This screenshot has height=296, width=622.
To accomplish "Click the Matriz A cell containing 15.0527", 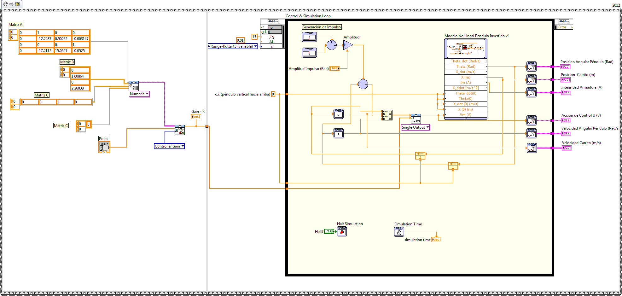I will pyautogui.click(x=63, y=50).
